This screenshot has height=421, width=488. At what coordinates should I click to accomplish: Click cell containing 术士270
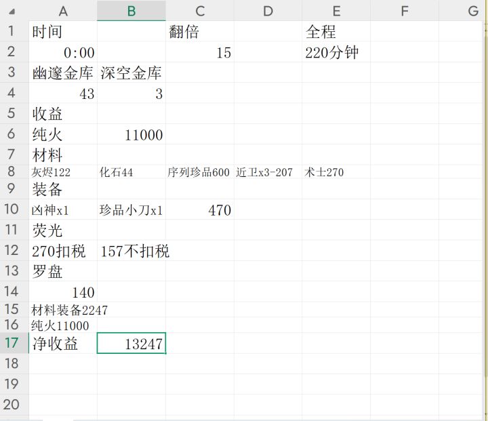click(x=336, y=172)
